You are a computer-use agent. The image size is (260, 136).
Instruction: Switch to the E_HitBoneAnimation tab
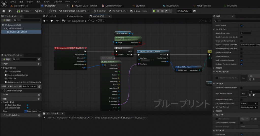[114, 6]
